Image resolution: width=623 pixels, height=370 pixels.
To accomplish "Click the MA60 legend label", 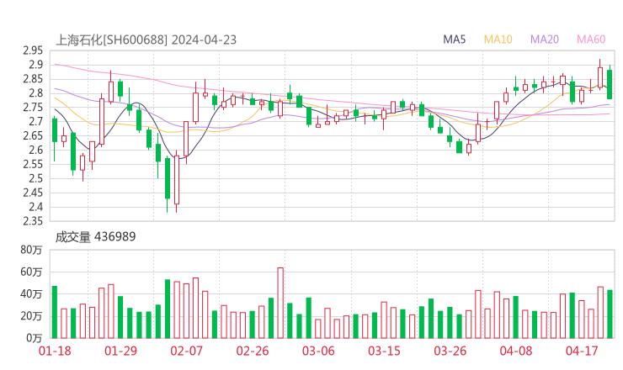I will (x=591, y=40).
